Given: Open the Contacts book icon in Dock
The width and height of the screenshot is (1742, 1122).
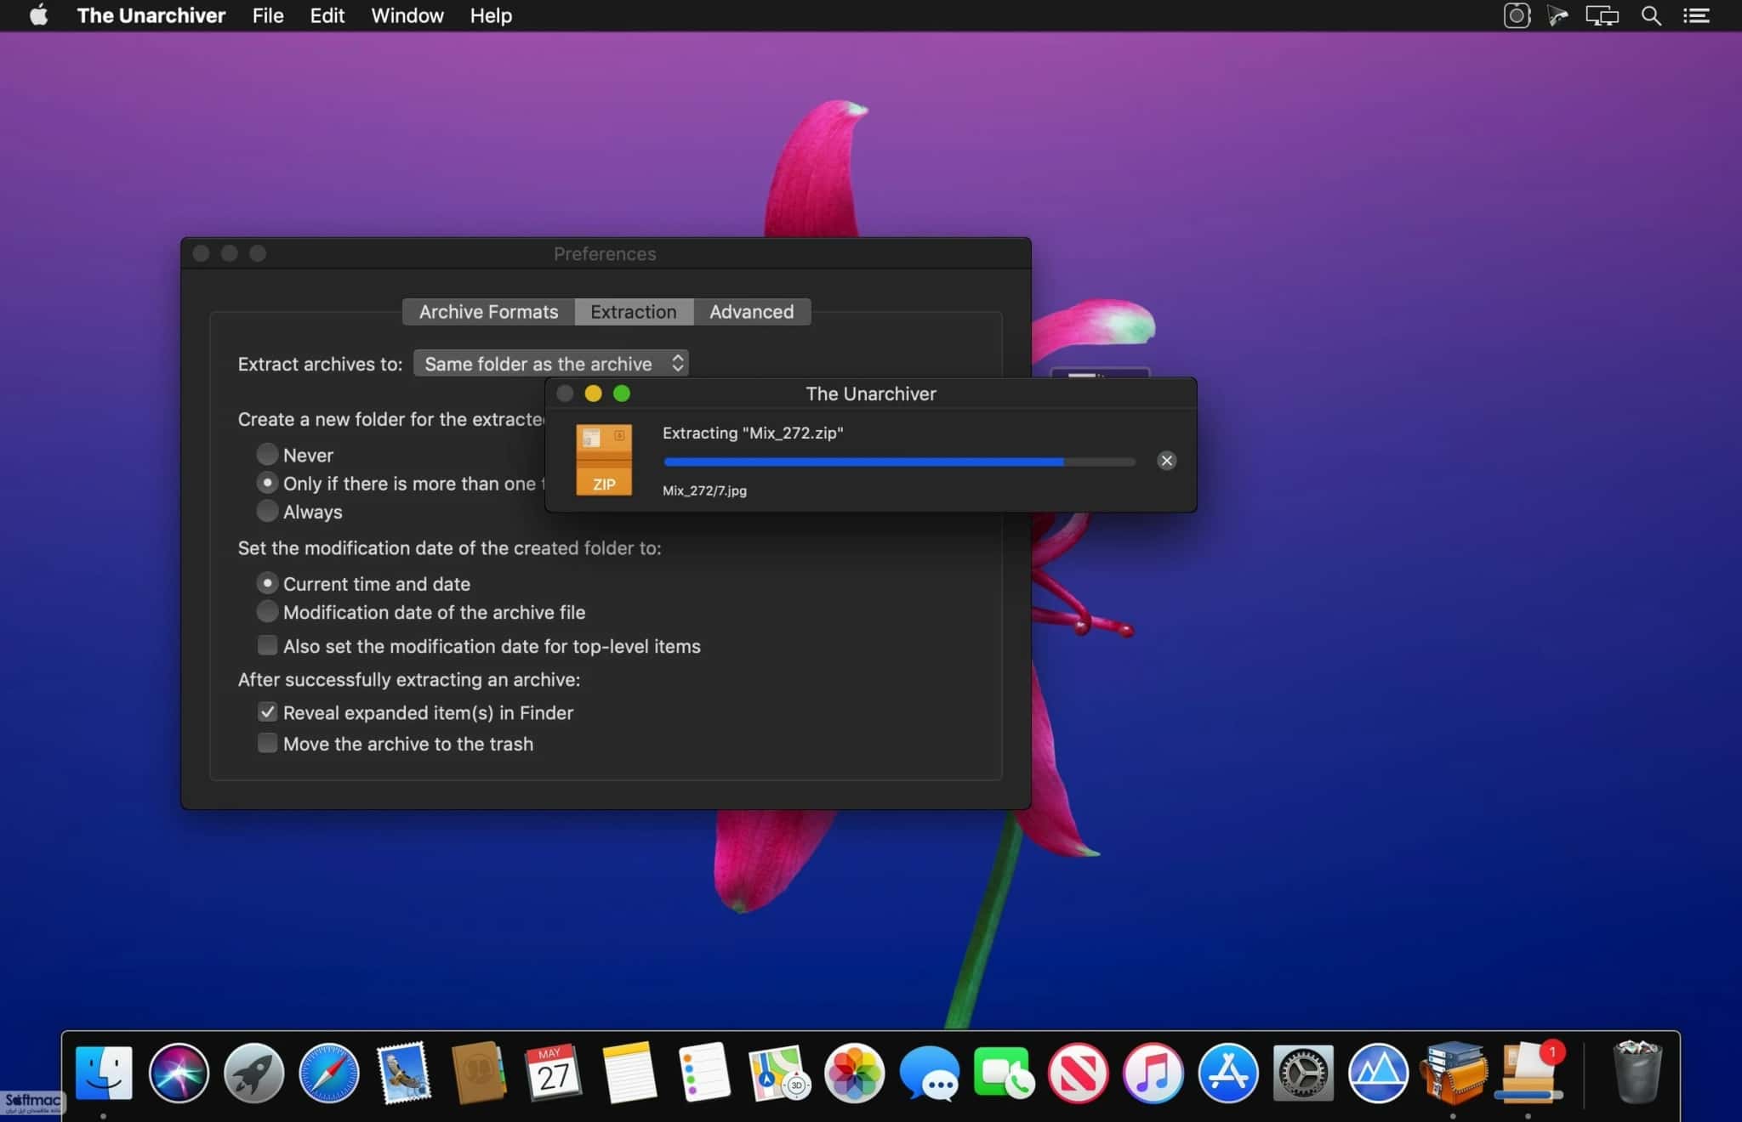Looking at the screenshot, I should tap(479, 1073).
